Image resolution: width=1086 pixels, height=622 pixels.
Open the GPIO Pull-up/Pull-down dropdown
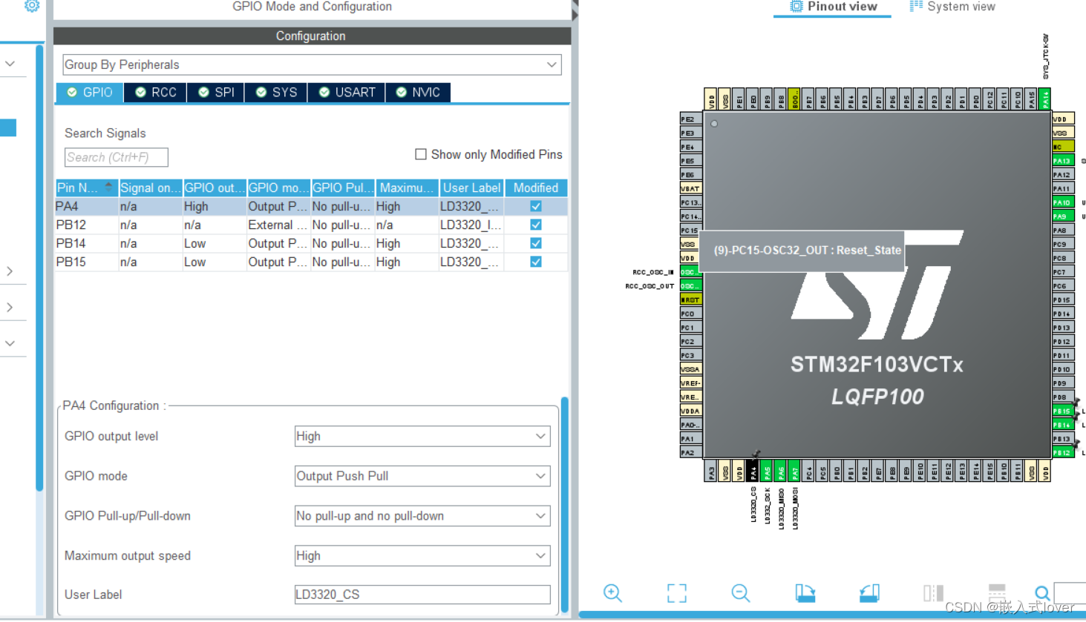(x=422, y=516)
